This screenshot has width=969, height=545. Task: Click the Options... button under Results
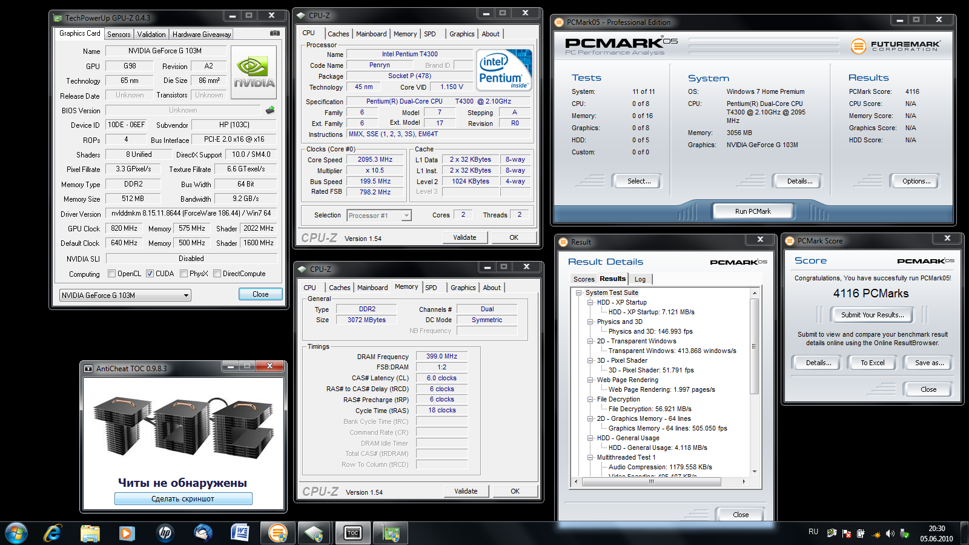tap(916, 181)
